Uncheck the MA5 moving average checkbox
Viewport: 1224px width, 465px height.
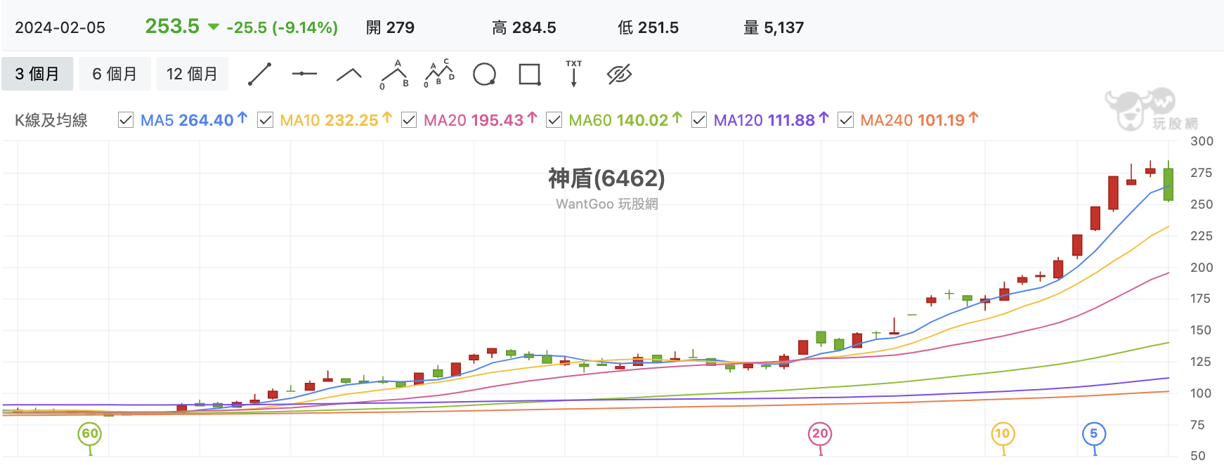[x=126, y=120]
